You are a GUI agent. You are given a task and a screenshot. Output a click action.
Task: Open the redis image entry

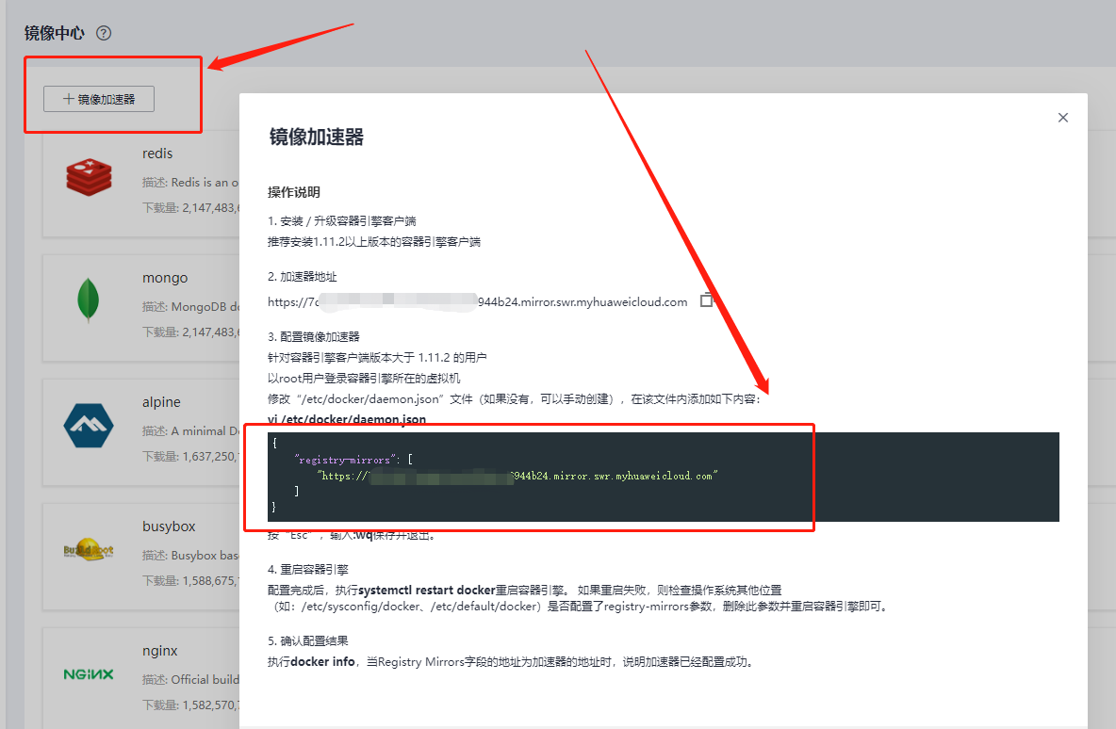coord(157,153)
